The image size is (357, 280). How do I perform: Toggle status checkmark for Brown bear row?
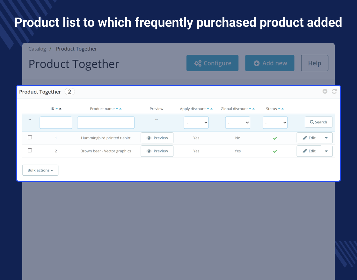(275, 151)
